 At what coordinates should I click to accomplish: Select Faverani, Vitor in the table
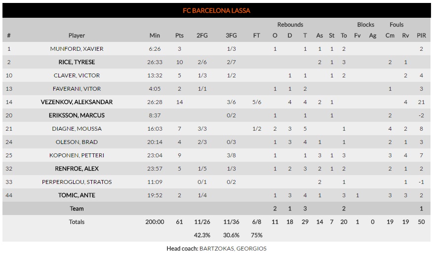tap(77, 89)
